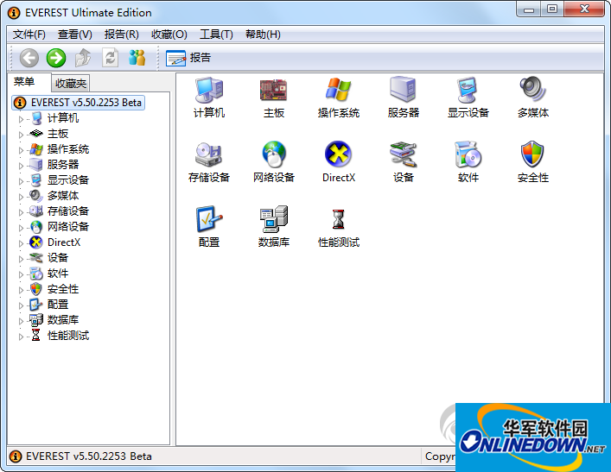Expand the 存储设备 tree node arrow

coord(21,212)
